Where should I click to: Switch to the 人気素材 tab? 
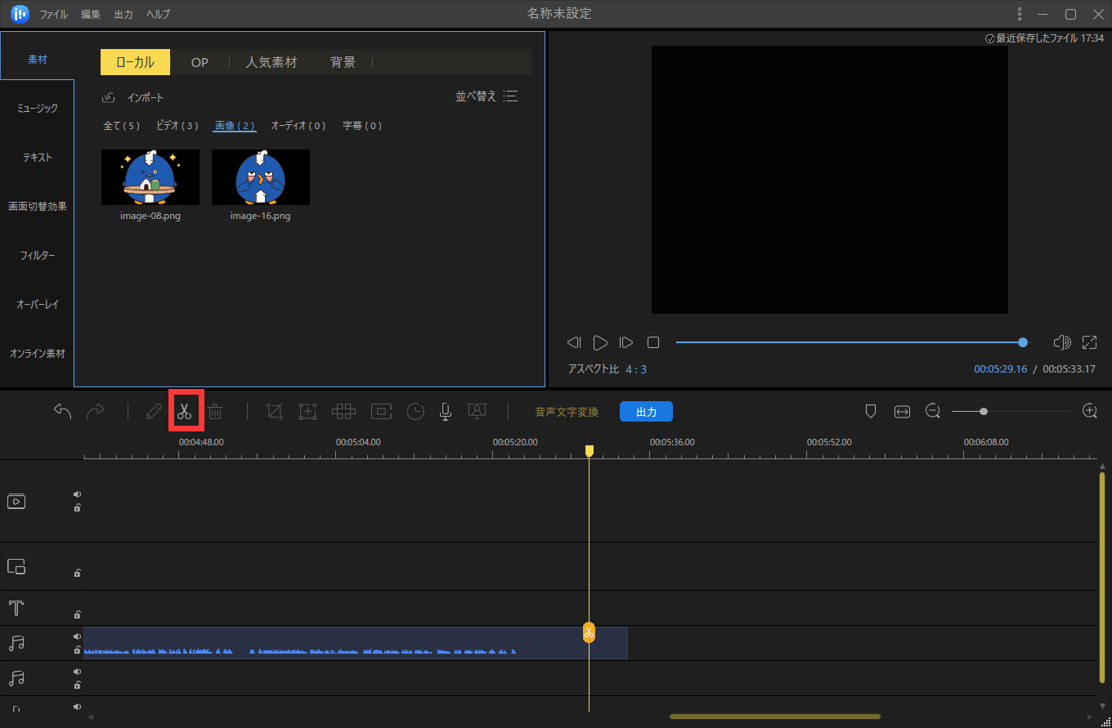pos(271,62)
